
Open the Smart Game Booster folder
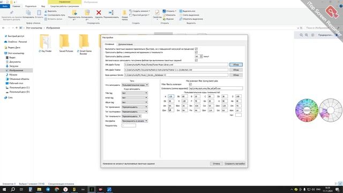tap(84, 44)
